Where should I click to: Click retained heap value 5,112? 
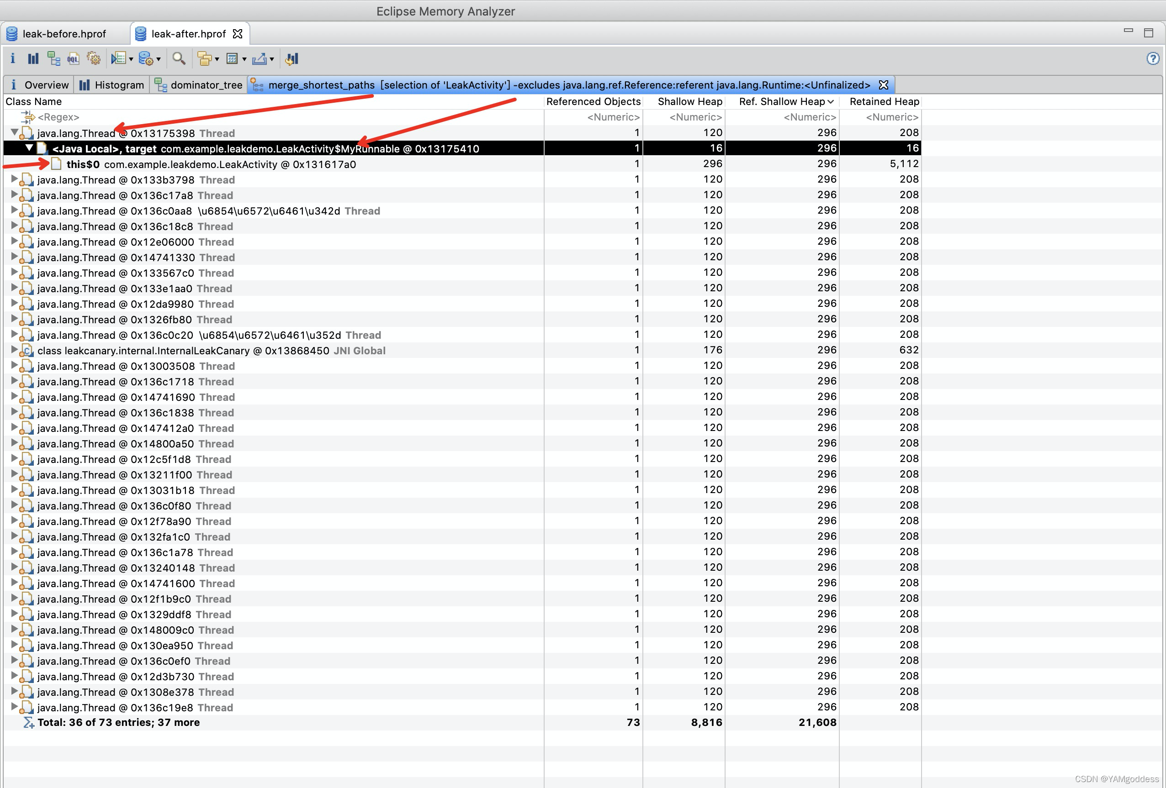point(904,164)
